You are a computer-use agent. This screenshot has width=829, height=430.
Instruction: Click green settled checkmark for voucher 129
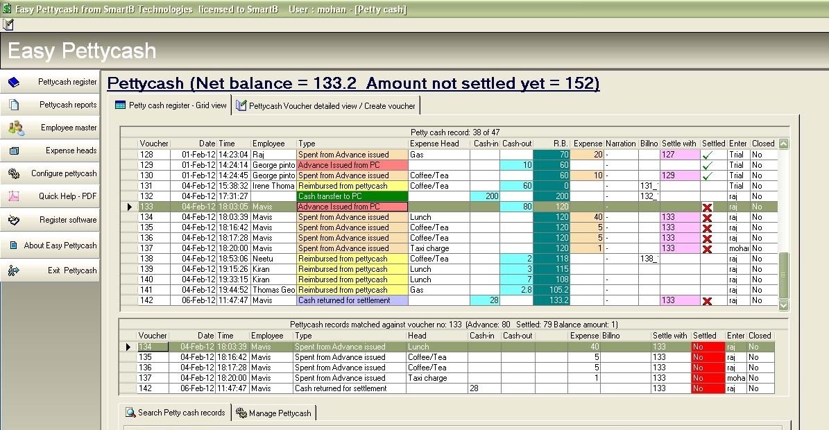[x=708, y=165]
